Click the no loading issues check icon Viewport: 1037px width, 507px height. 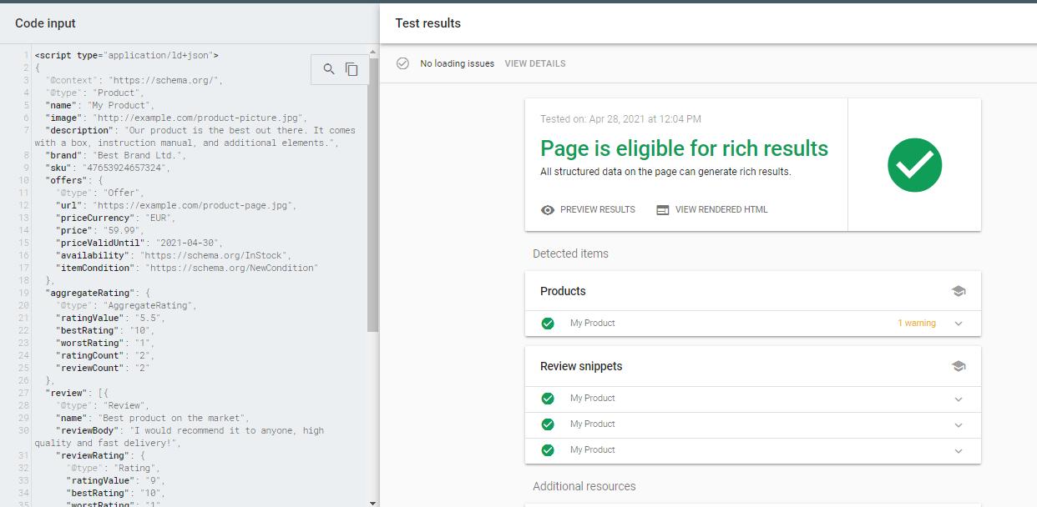pos(403,63)
